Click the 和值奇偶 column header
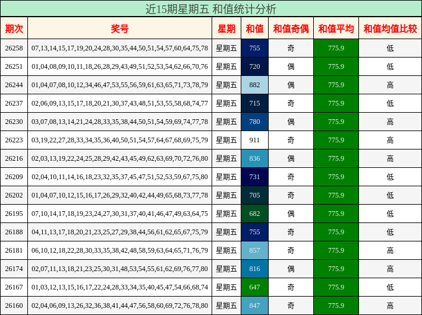 pos(291,28)
